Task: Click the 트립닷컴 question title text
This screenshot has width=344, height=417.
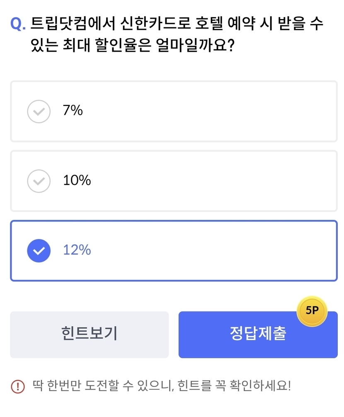Action: point(177,24)
